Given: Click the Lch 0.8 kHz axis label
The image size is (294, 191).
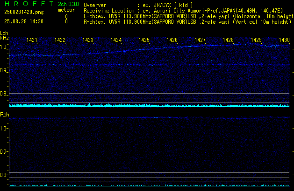Looking at the screenshot, I should [3, 94].
